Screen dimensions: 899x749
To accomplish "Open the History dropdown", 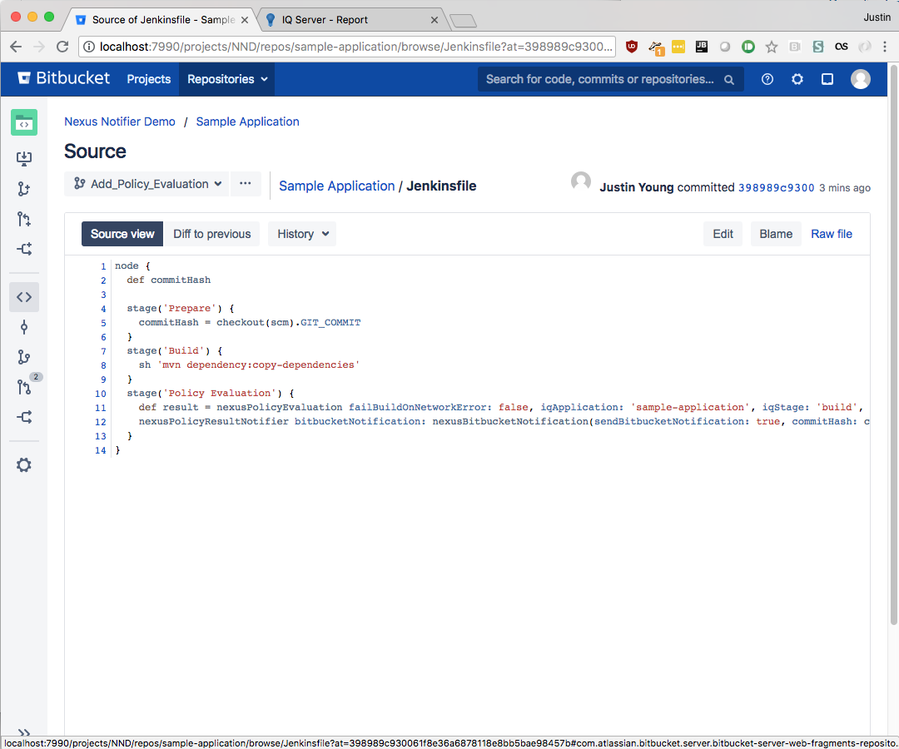I will click(301, 234).
